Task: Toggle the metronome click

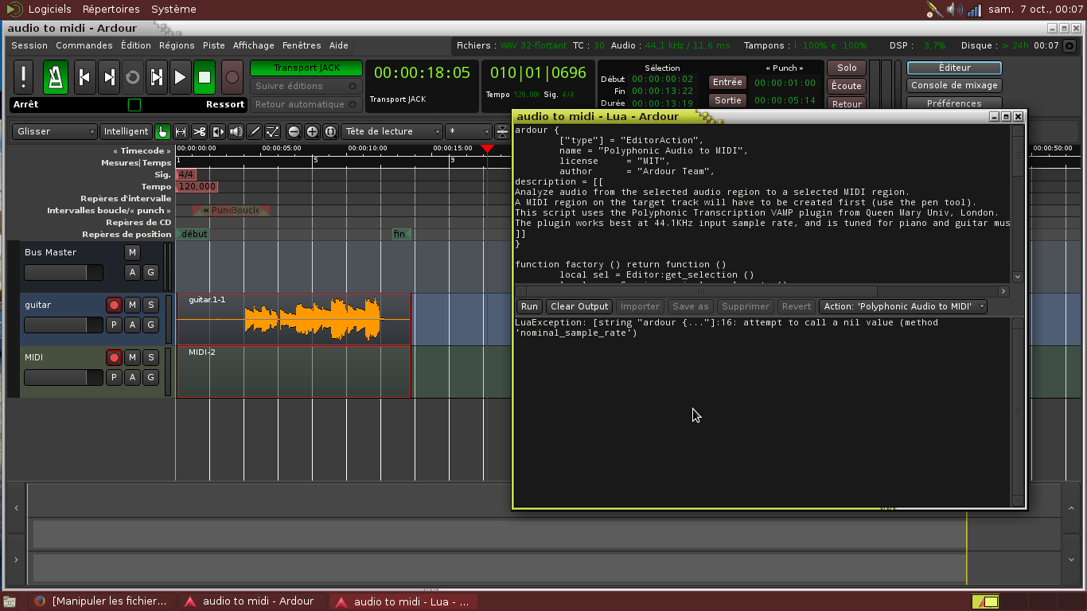Action: 56,77
